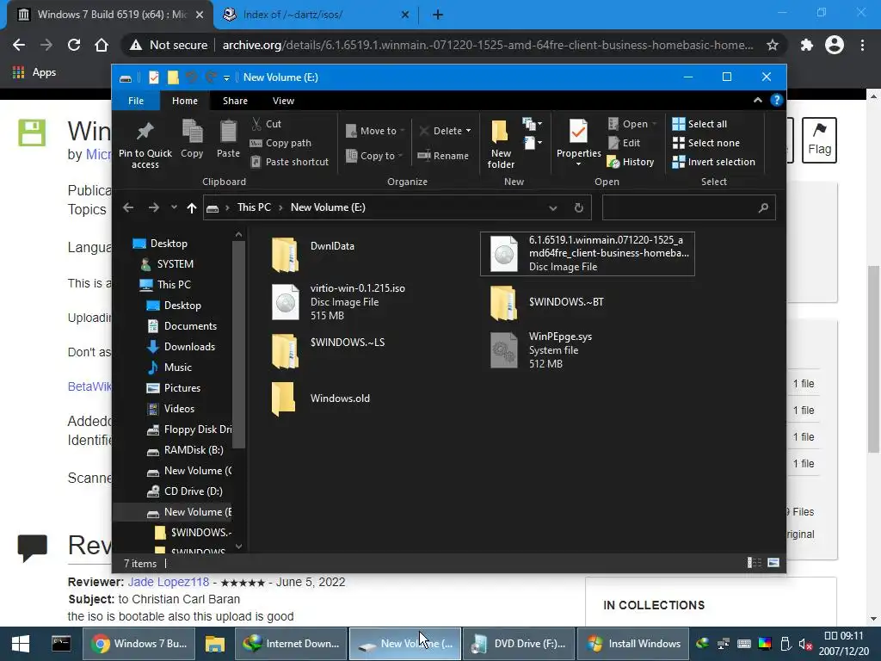Image resolution: width=881 pixels, height=661 pixels.
Task: Click the Cut scissors command
Action: [267, 124]
